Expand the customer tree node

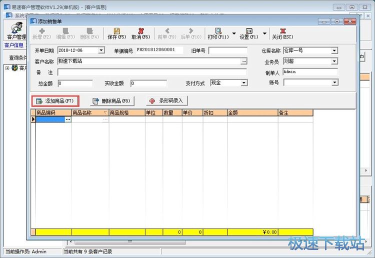click(7, 68)
